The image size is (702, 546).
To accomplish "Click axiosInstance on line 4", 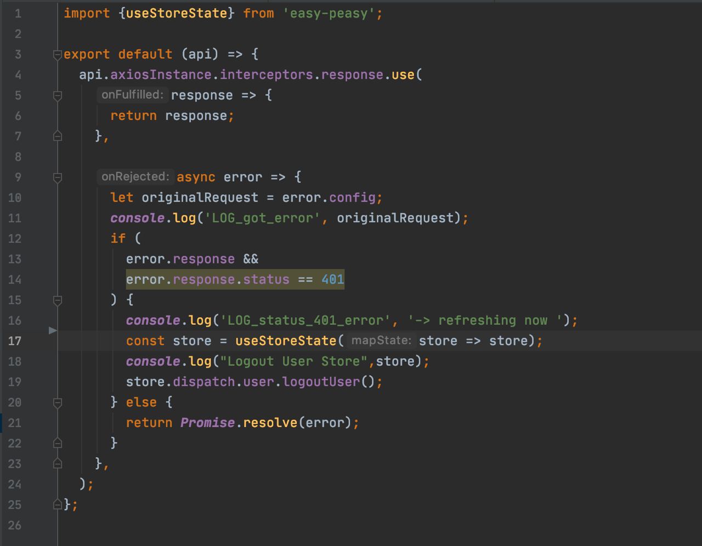I will (x=161, y=74).
